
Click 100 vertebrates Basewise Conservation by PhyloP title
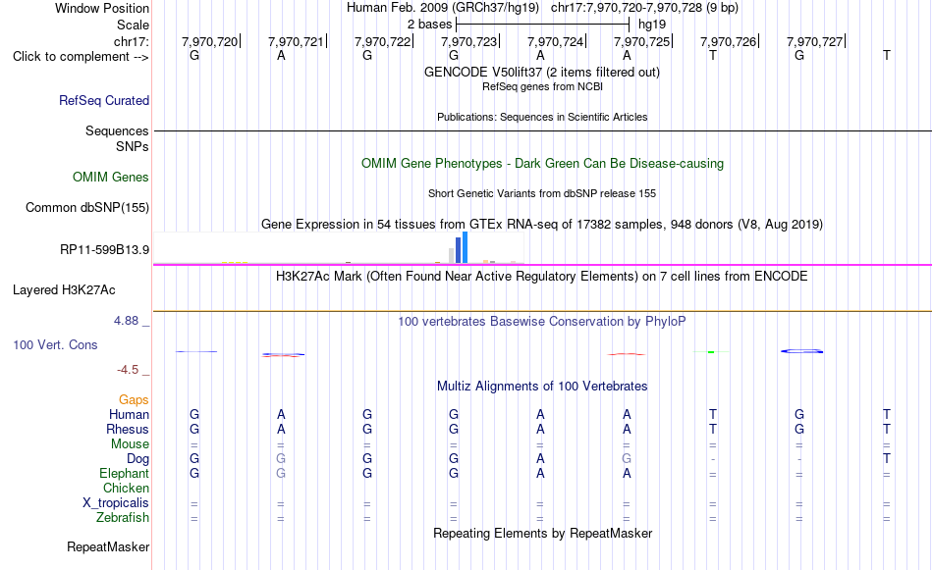tap(542, 322)
